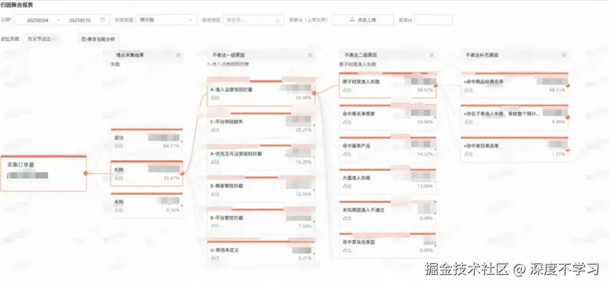Select the 未知 node card
This screenshot has height=286, width=609.
(147, 205)
